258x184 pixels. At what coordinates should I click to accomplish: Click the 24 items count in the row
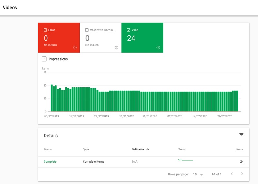click(242, 162)
